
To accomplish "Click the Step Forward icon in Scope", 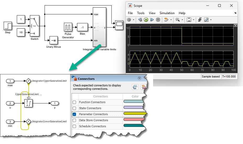I will point(152,20).
